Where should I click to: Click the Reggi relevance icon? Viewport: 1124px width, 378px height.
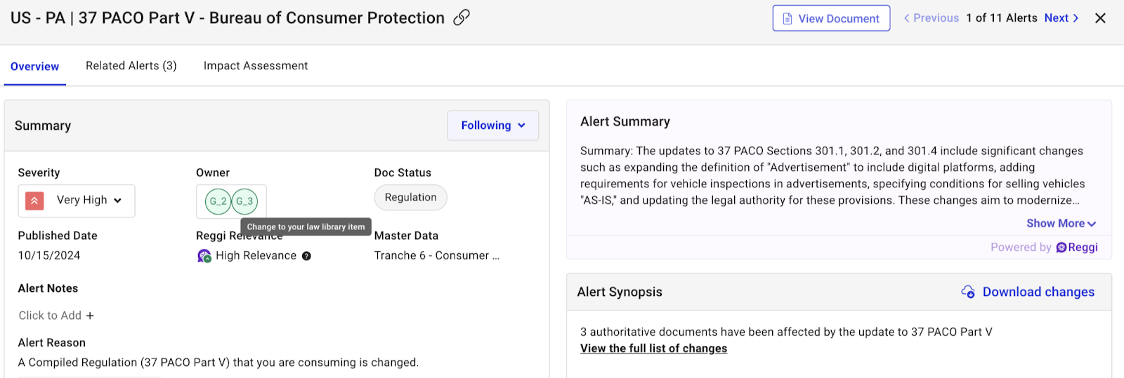[204, 256]
